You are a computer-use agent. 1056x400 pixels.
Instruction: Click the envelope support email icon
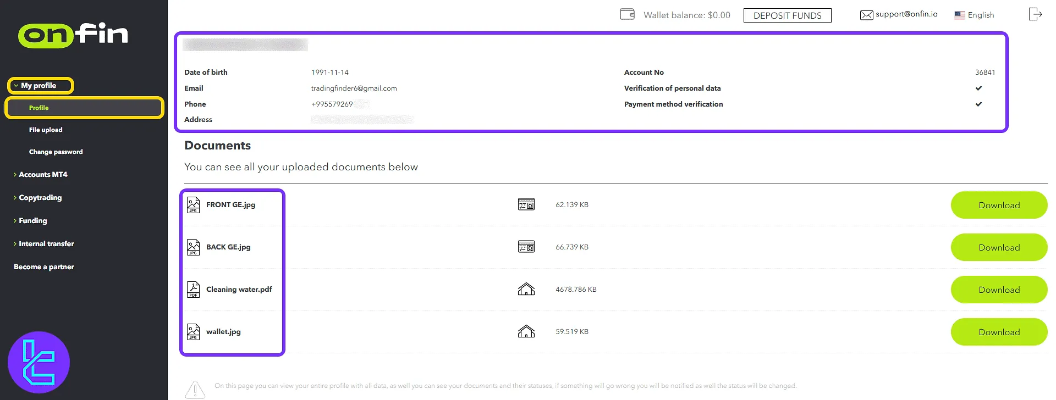[x=866, y=15]
